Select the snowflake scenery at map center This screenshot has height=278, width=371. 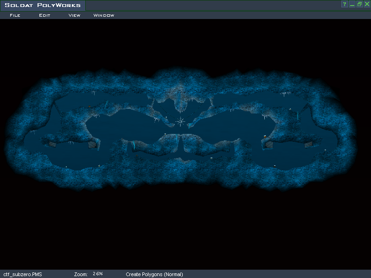pos(180,121)
